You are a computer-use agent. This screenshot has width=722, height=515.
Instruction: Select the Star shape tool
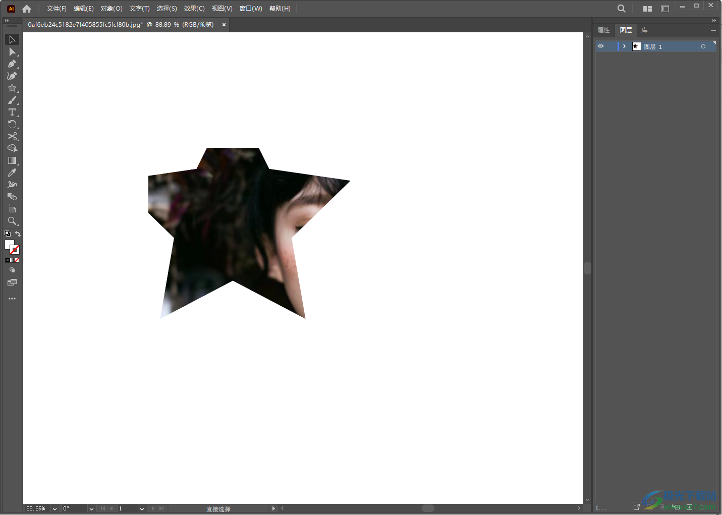click(x=12, y=88)
